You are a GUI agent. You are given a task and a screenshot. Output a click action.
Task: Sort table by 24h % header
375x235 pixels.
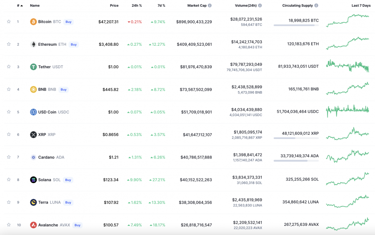click(137, 5)
